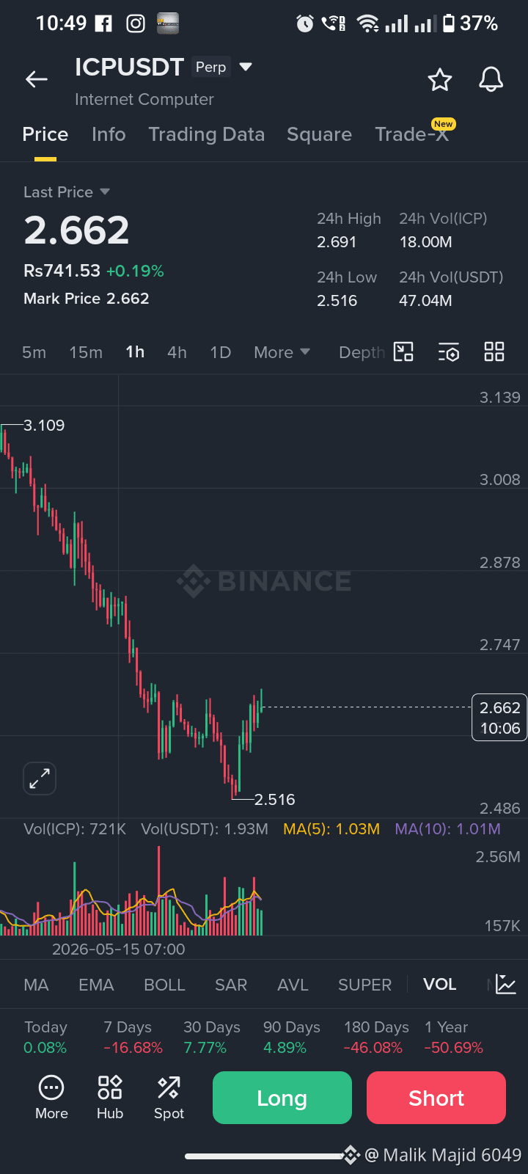The image size is (528, 1174).
Task: Tap the Short button
Action: coord(436,1098)
